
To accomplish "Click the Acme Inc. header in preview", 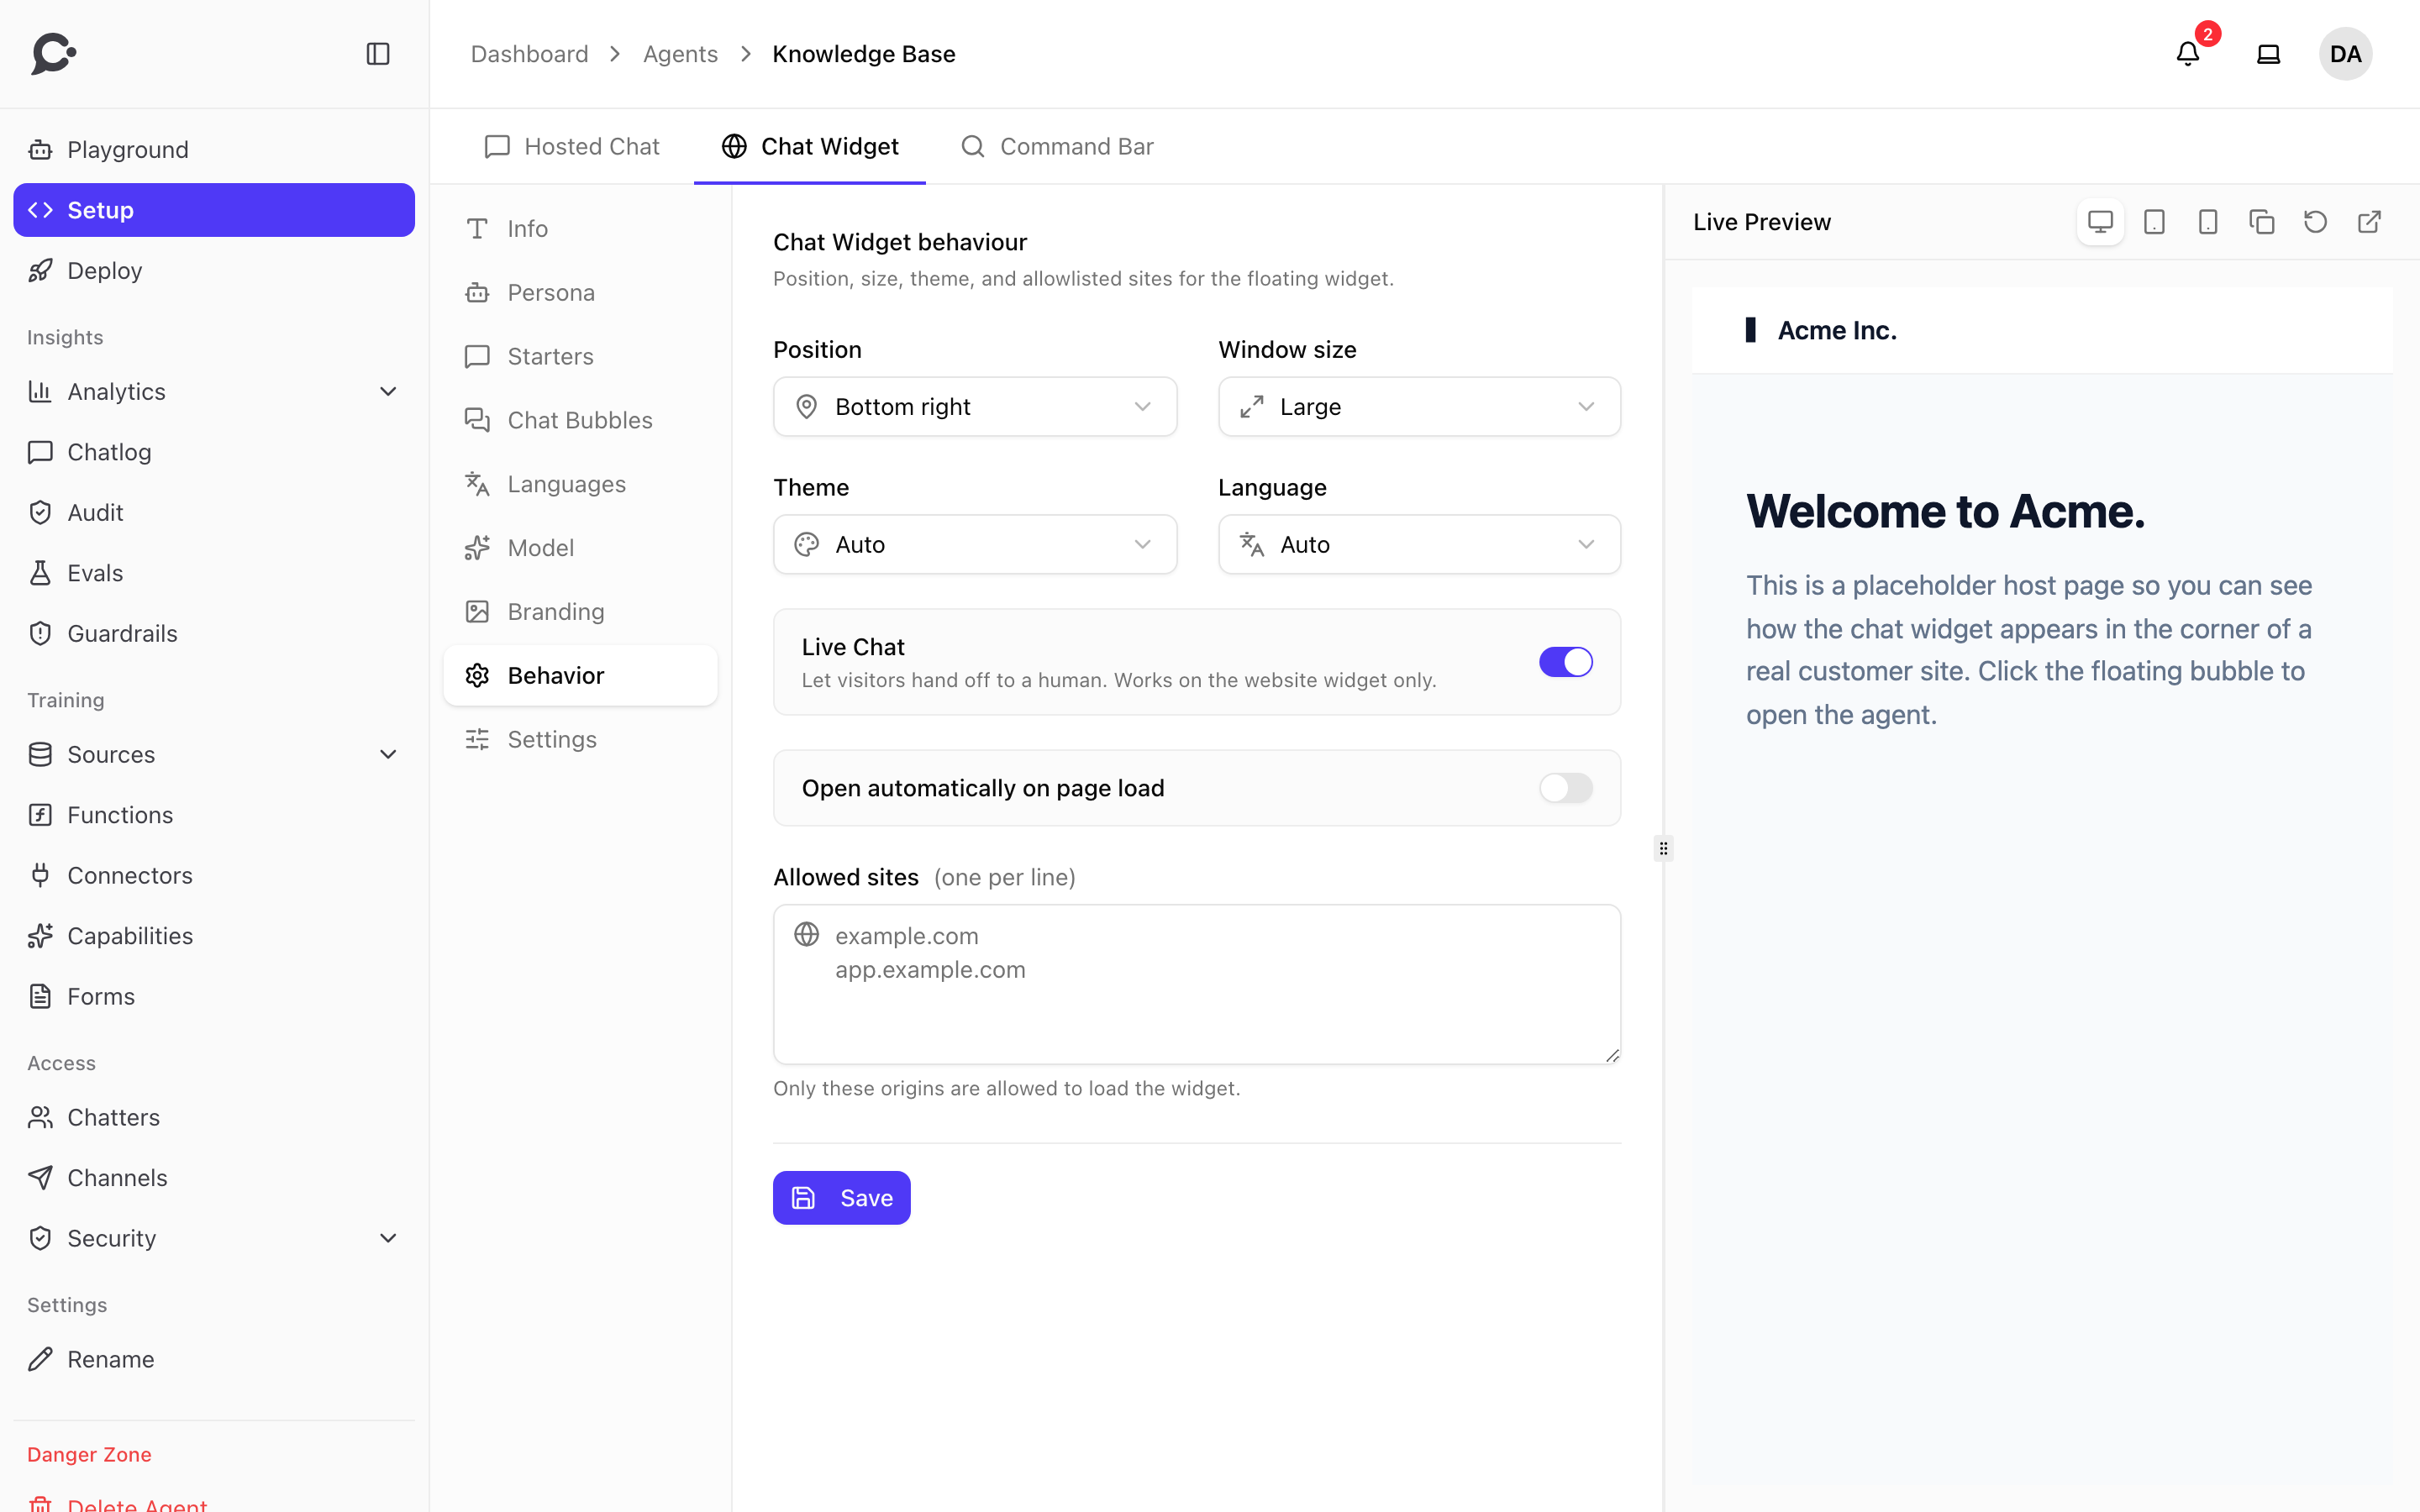I will coord(1837,331).
